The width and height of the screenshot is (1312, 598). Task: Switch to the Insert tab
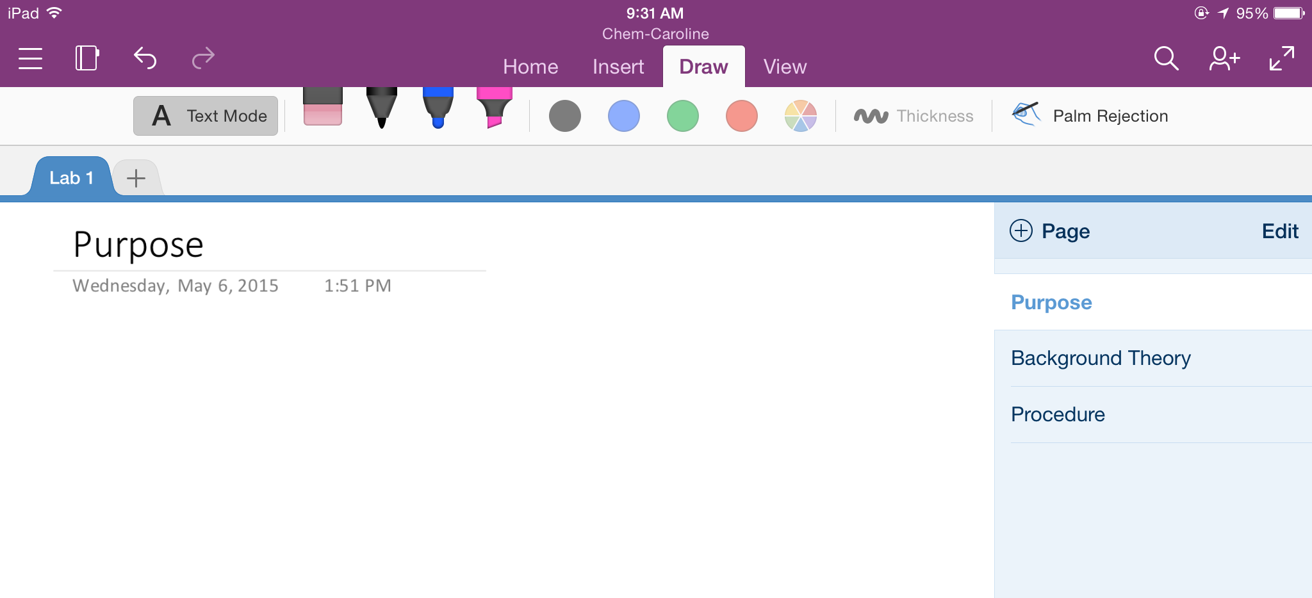pyautogui.click(x=618, y=67)
